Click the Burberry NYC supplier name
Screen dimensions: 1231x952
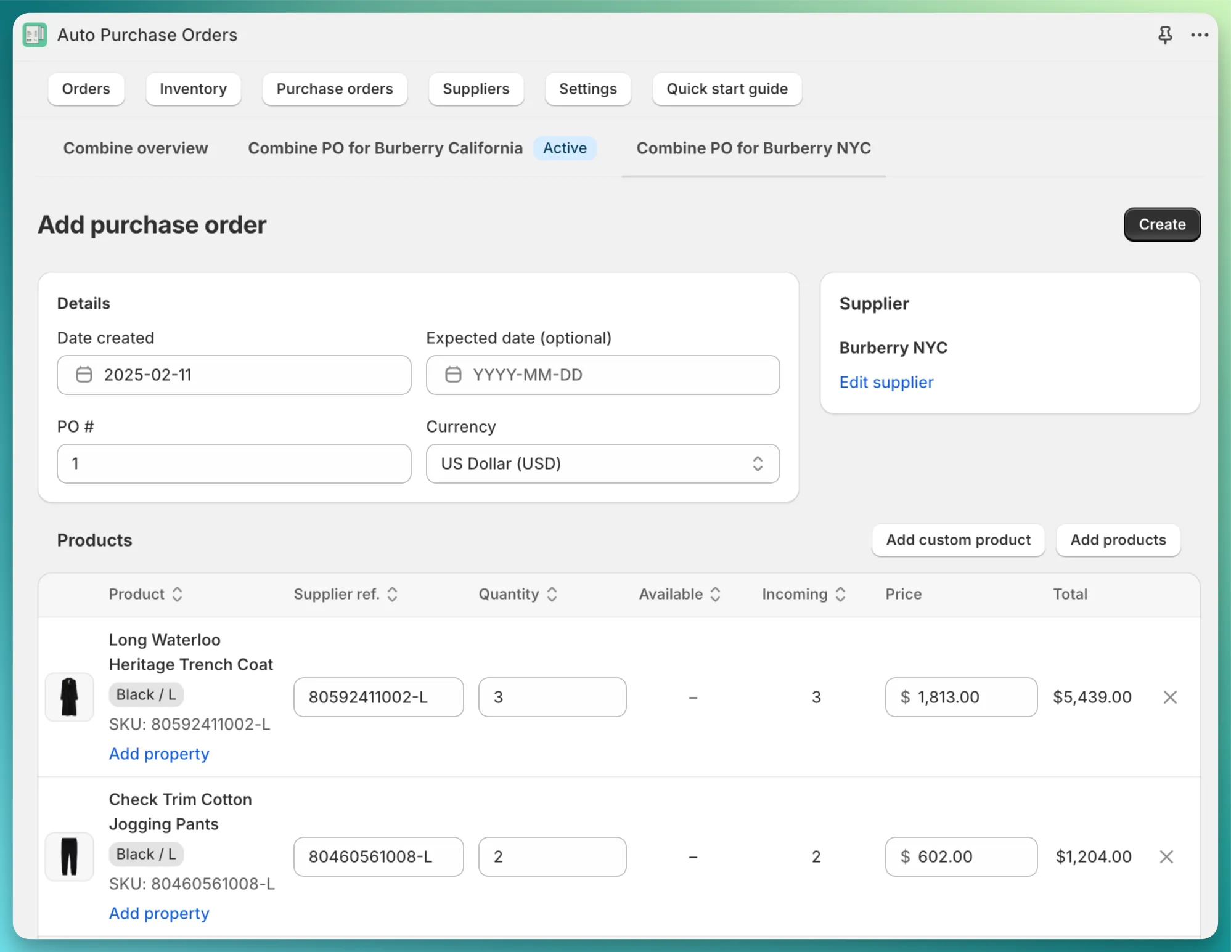(x=893, y=348)
